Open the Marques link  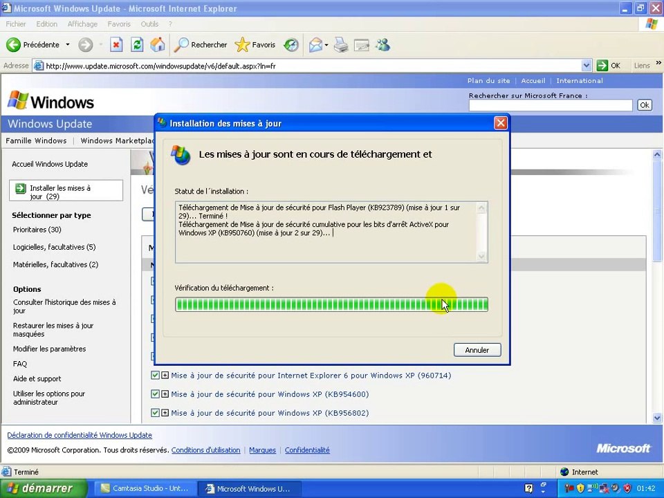click(x=262, y=450)
